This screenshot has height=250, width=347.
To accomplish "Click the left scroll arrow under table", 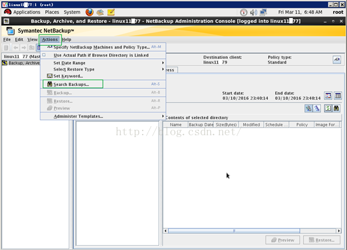I will pos(166,231).
